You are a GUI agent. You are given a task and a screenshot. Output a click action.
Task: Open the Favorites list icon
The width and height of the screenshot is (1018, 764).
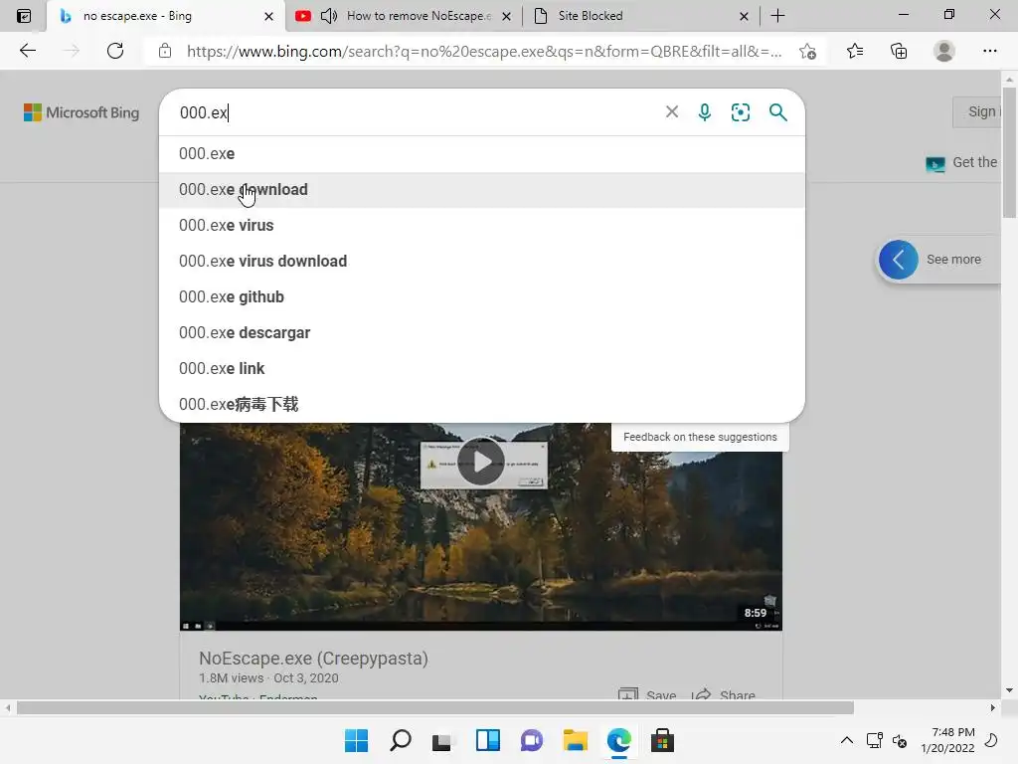tap(855, 51)
